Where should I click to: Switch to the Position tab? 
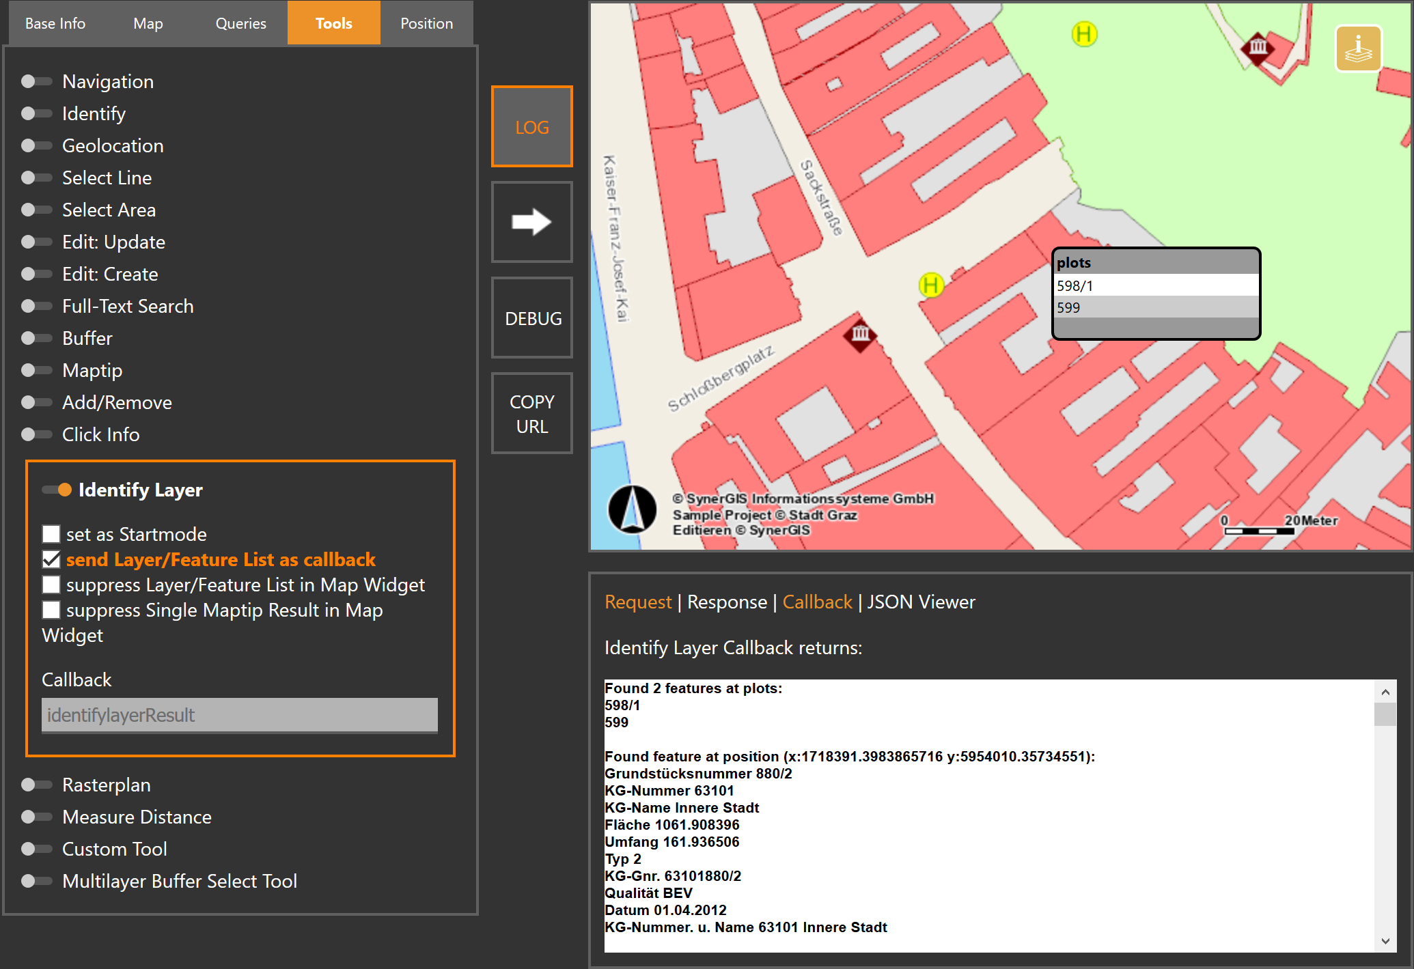pos(426,23)
